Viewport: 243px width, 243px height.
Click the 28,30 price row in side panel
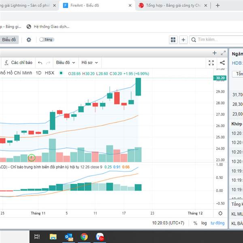point(236,104)
